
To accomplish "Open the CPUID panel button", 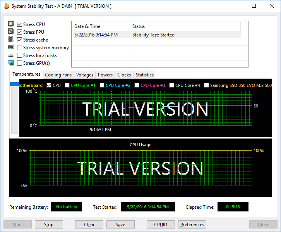I will pos(161,225).
